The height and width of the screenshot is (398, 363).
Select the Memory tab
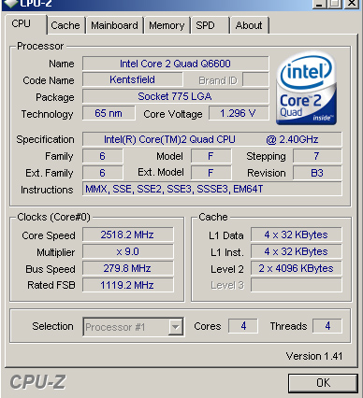click(x=167, y=25)
